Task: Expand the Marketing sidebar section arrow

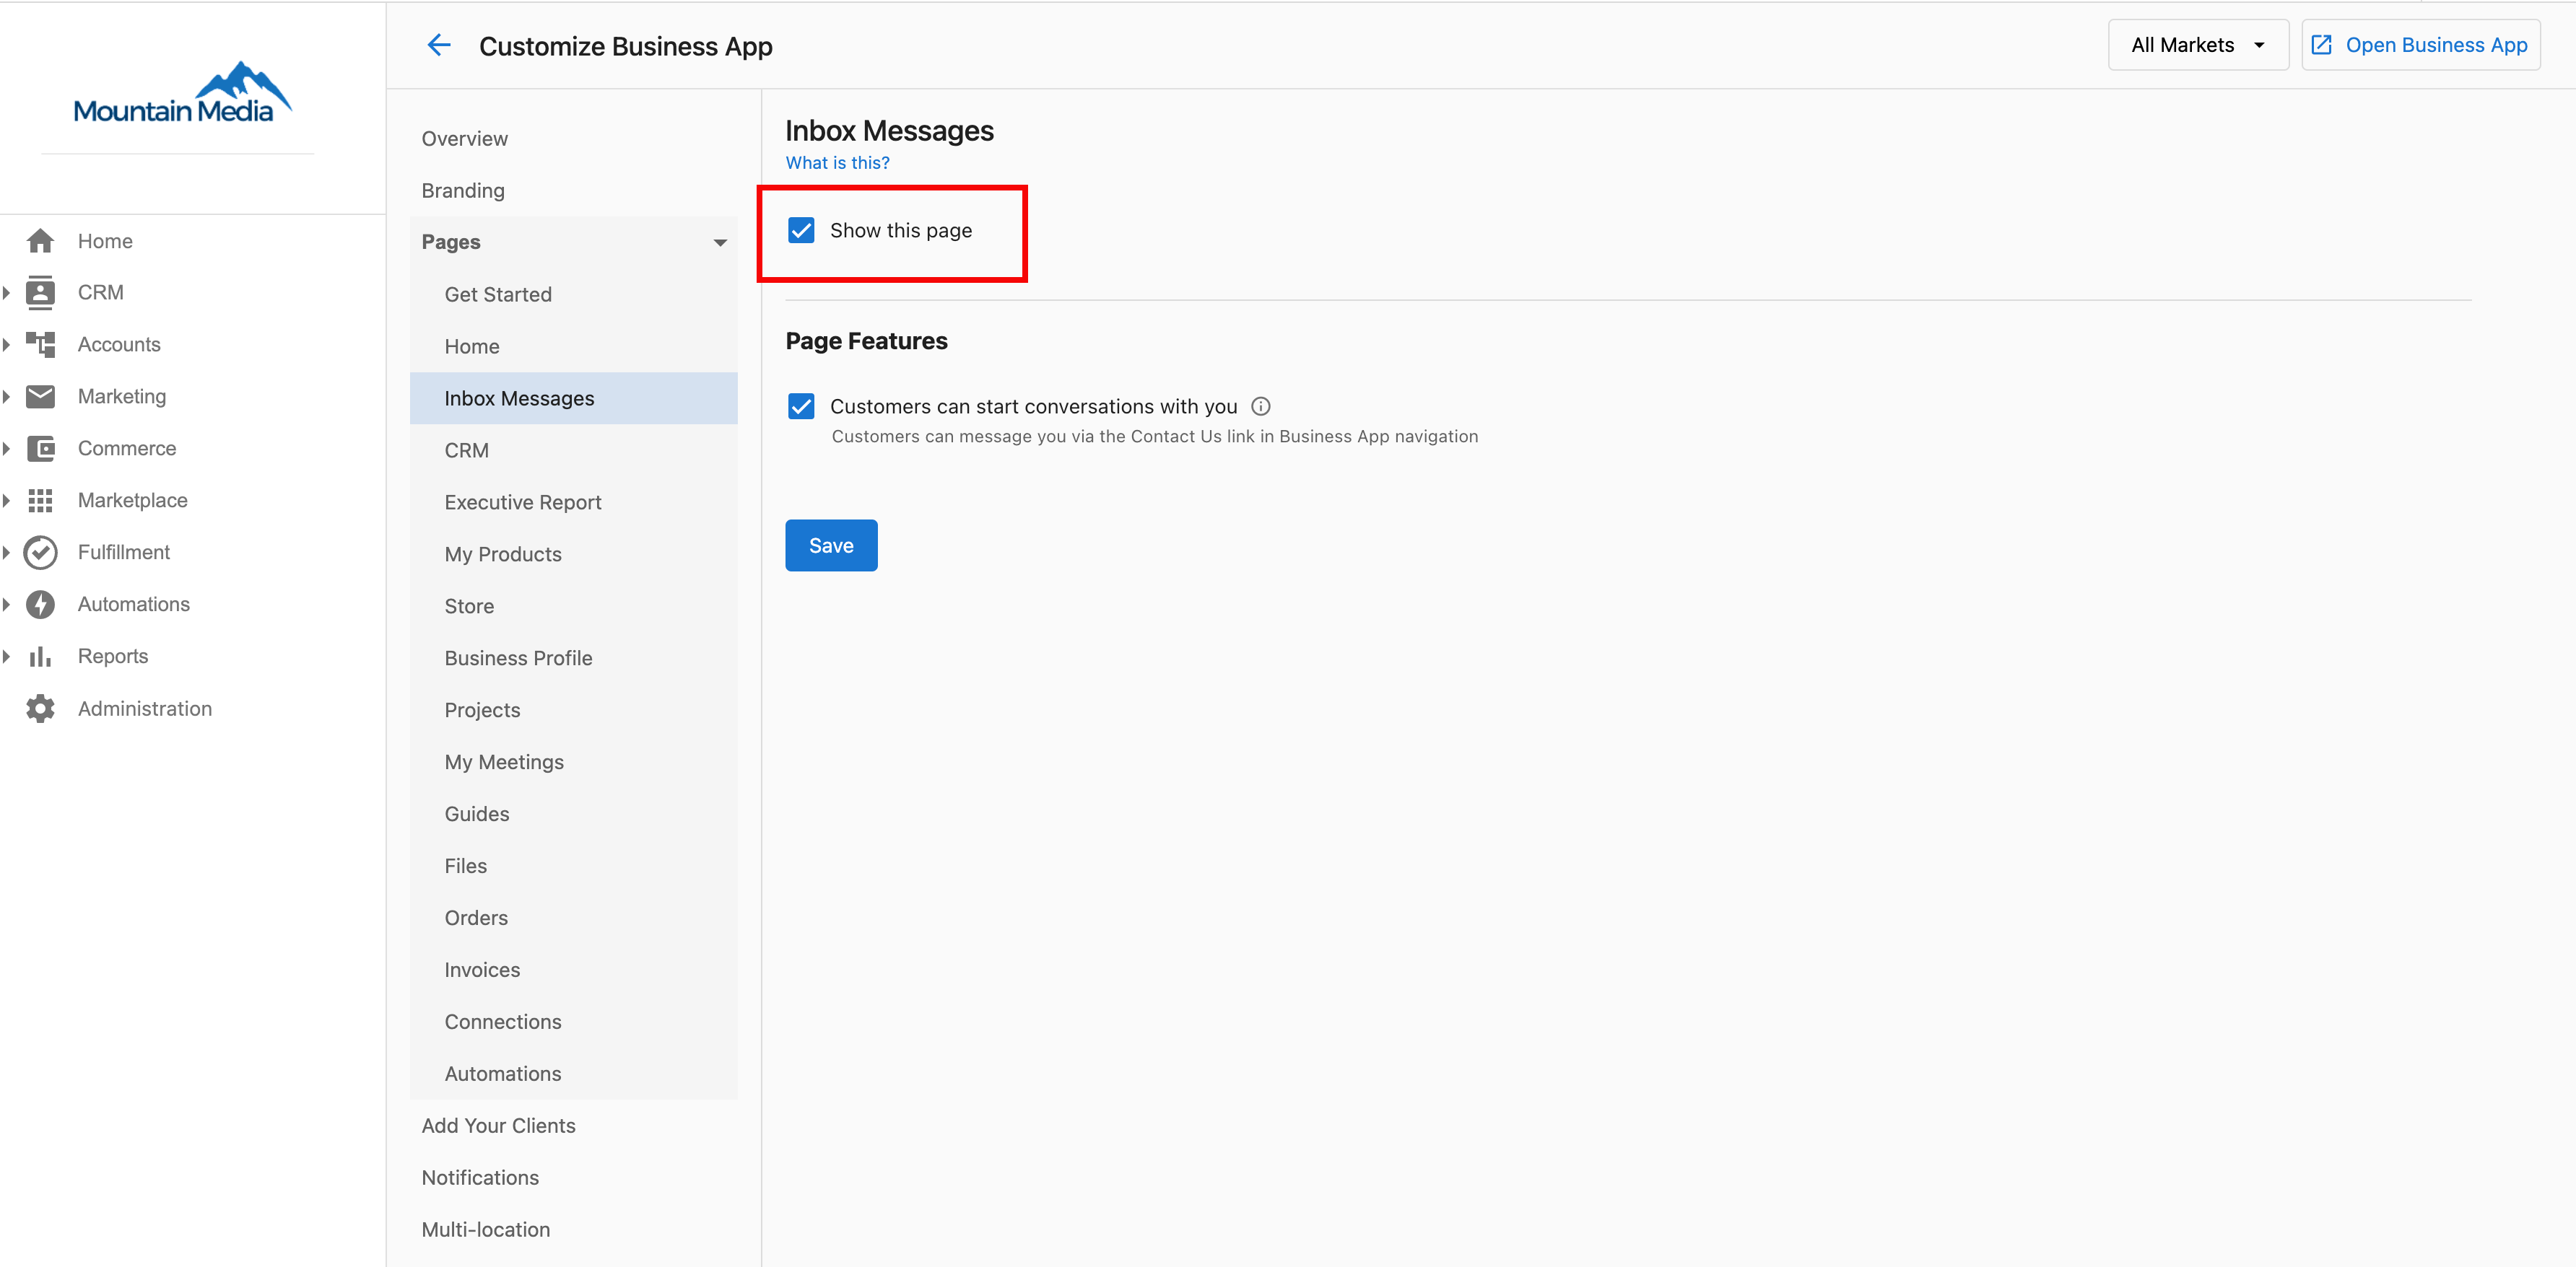Action: [6, 397]
